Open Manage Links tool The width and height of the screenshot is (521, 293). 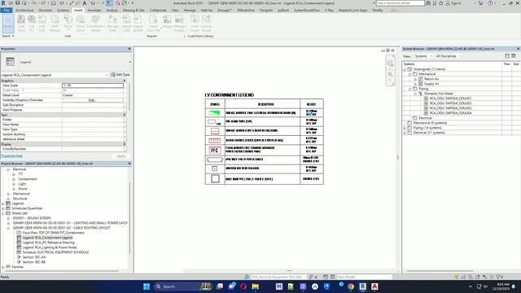pos(112,24)
